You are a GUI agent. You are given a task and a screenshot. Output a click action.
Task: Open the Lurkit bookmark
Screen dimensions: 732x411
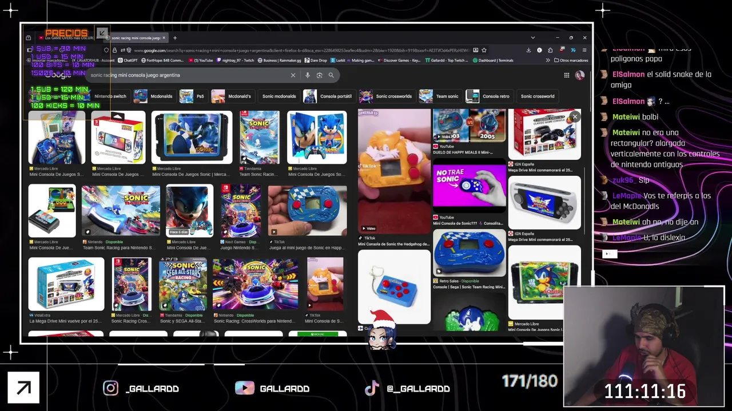click(x=337, y=60)
